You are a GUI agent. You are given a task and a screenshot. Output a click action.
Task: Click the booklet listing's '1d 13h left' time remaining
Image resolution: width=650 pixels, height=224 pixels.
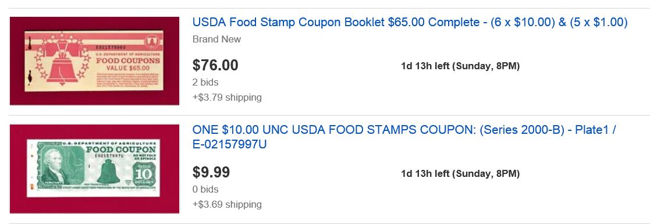coord(460,66)
